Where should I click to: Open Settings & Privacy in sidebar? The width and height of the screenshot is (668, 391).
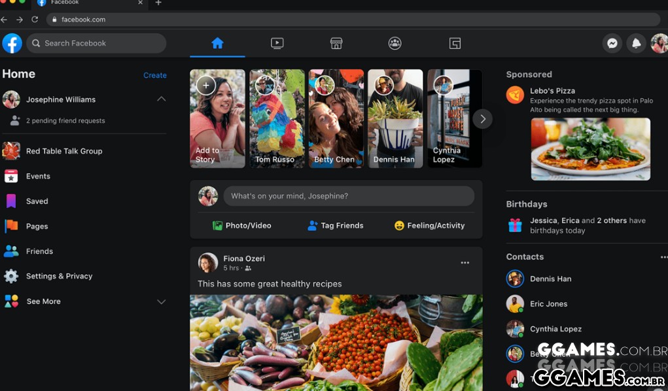(59, 277)
